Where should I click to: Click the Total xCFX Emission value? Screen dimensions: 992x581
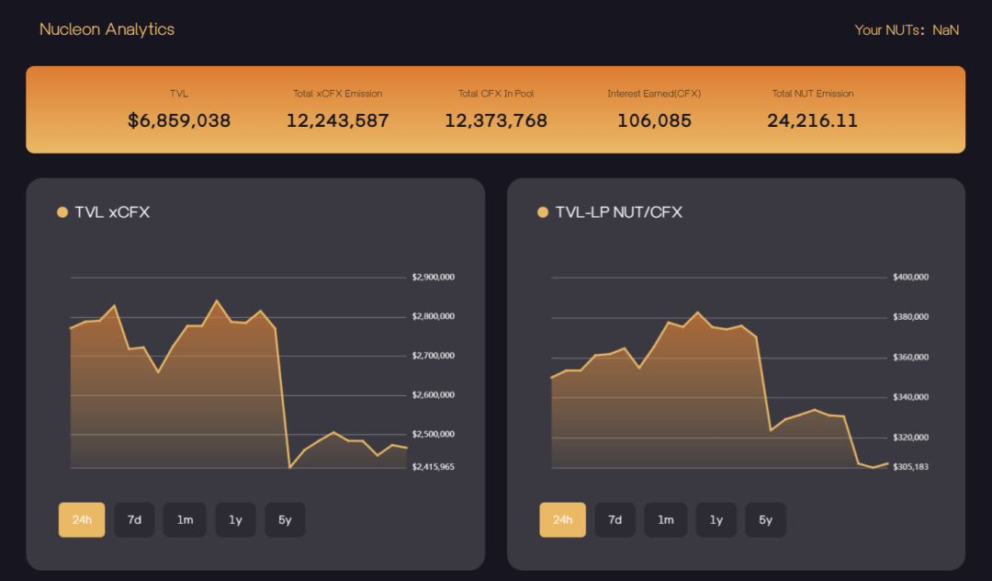337,120
